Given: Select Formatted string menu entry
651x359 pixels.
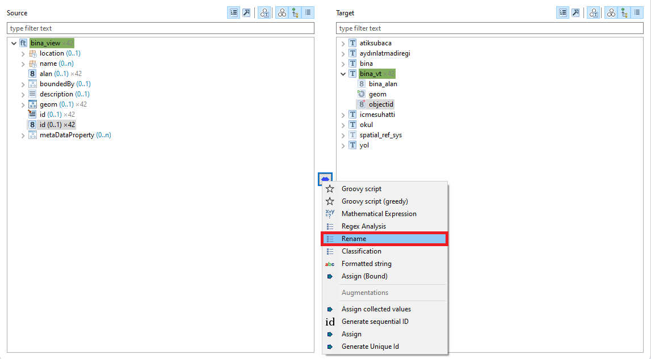Looking at the screenshot, I should pos(384,264).
